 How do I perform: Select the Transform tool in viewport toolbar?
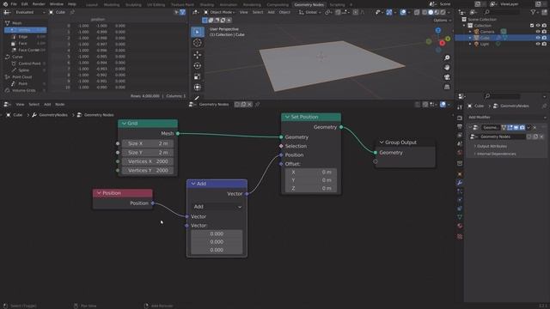click(x=198, y=88)
